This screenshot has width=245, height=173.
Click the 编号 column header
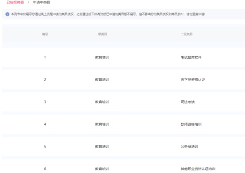[45, 34]
